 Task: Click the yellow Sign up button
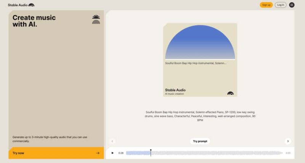[266, 5]
